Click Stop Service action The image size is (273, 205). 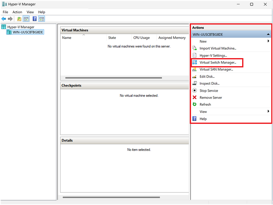[209, 91]
